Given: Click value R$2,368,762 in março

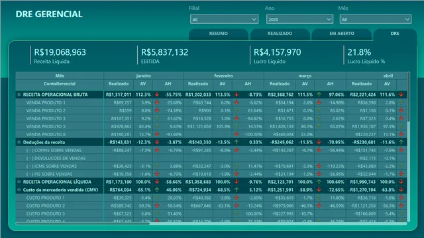Looking at the screenshot, I should click(x=281, y=95).
